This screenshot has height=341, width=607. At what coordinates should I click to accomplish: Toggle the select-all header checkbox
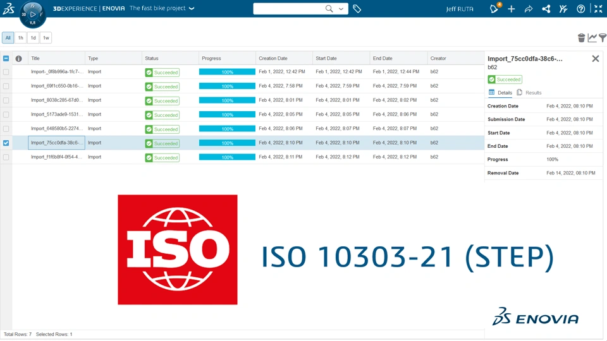[x=6, y=58]
